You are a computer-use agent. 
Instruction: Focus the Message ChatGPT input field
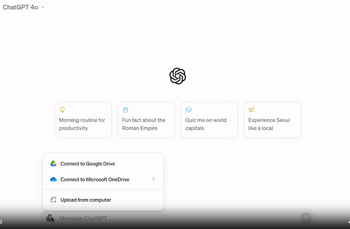click(178, 218)
